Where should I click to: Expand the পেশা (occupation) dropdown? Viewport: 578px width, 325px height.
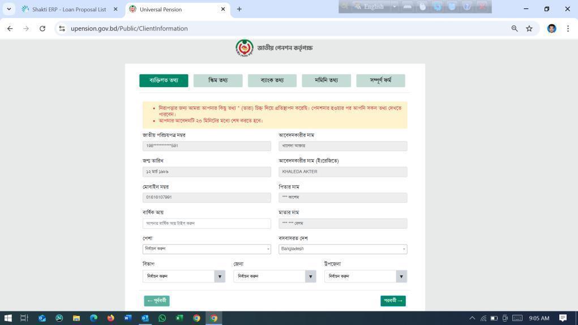[207, 249]
